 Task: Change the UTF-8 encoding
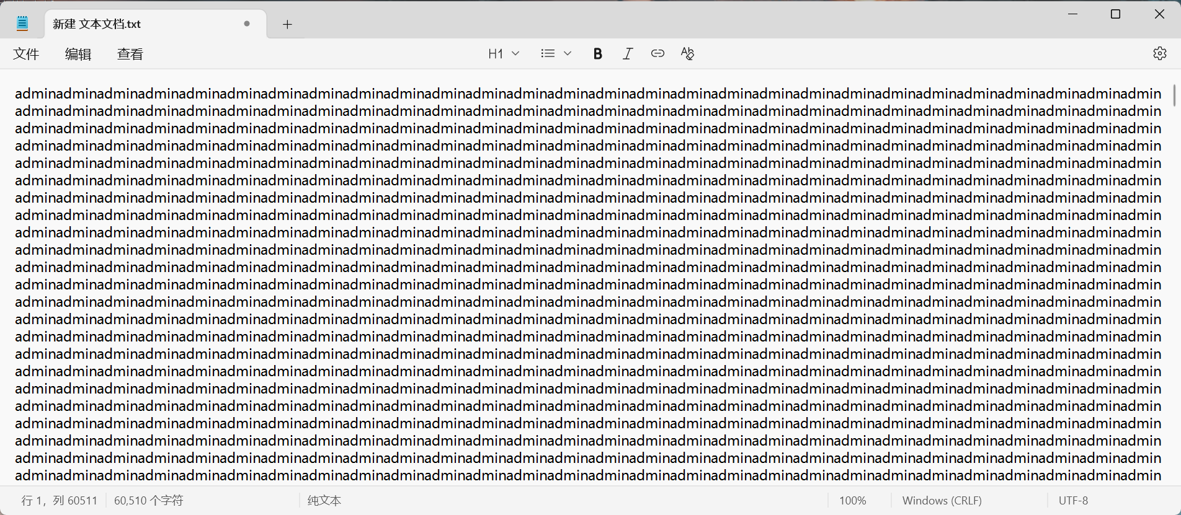coord(1073,500)
